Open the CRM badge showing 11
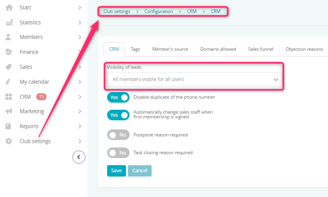Image resolution: width=328 pixels, height=197 pixels. (41, 97)
